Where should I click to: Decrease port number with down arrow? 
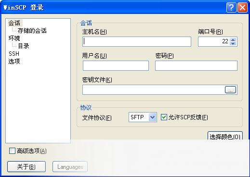pos(233,44)
